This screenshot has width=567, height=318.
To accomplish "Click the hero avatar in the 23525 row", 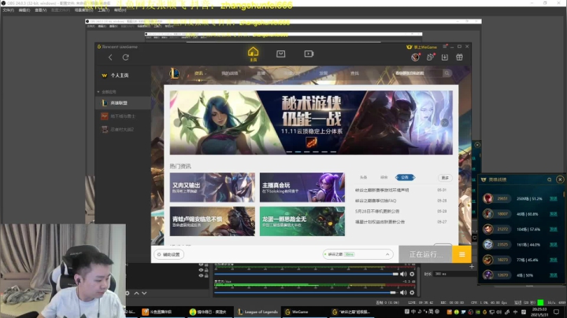I will pyautogui.click(x=487, y=245).
